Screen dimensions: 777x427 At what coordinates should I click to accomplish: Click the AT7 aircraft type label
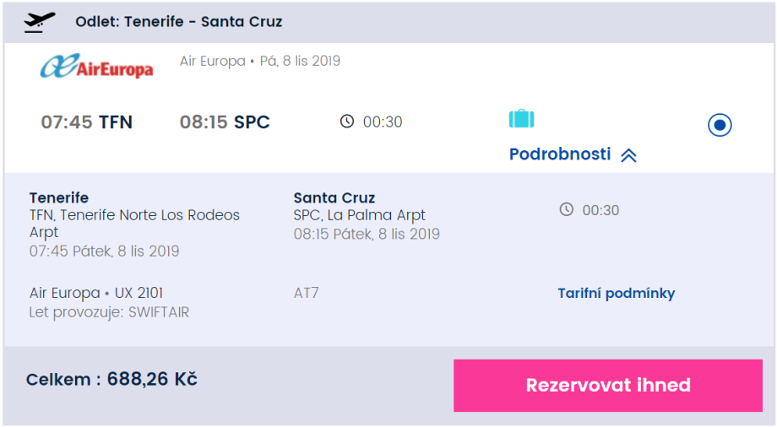(307, 294)
